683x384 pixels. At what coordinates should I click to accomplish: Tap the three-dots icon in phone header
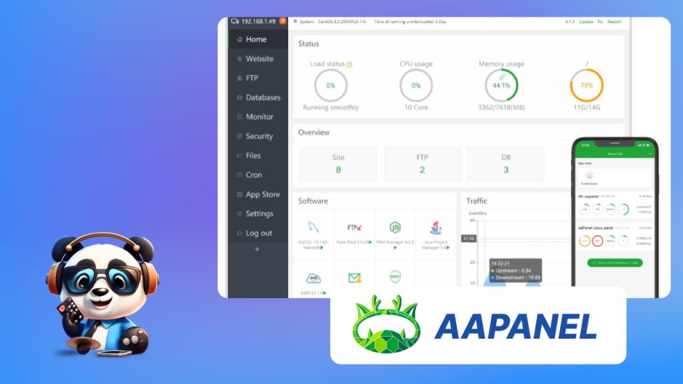650,154
